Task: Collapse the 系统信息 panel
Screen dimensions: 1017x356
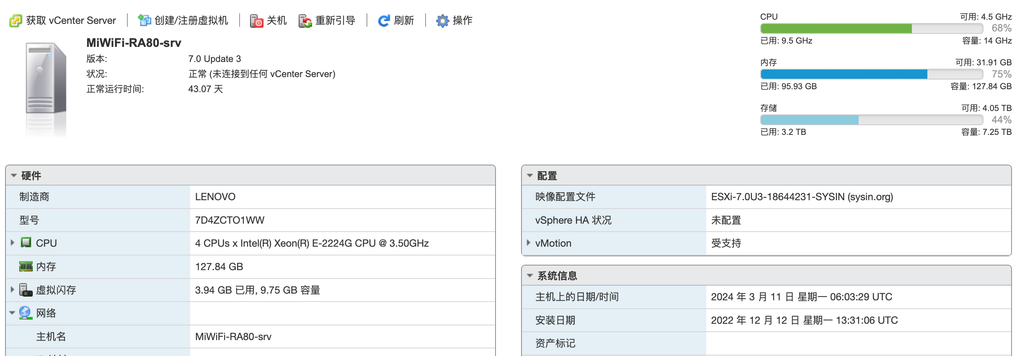Action: [x=530, y=276]
